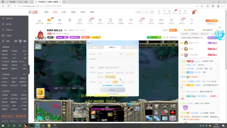Expand 全部 in the 单机热游 sidebar section
The width and height of the screenshot is (227, 128).
pyautogui.click(x=24, y=74)
